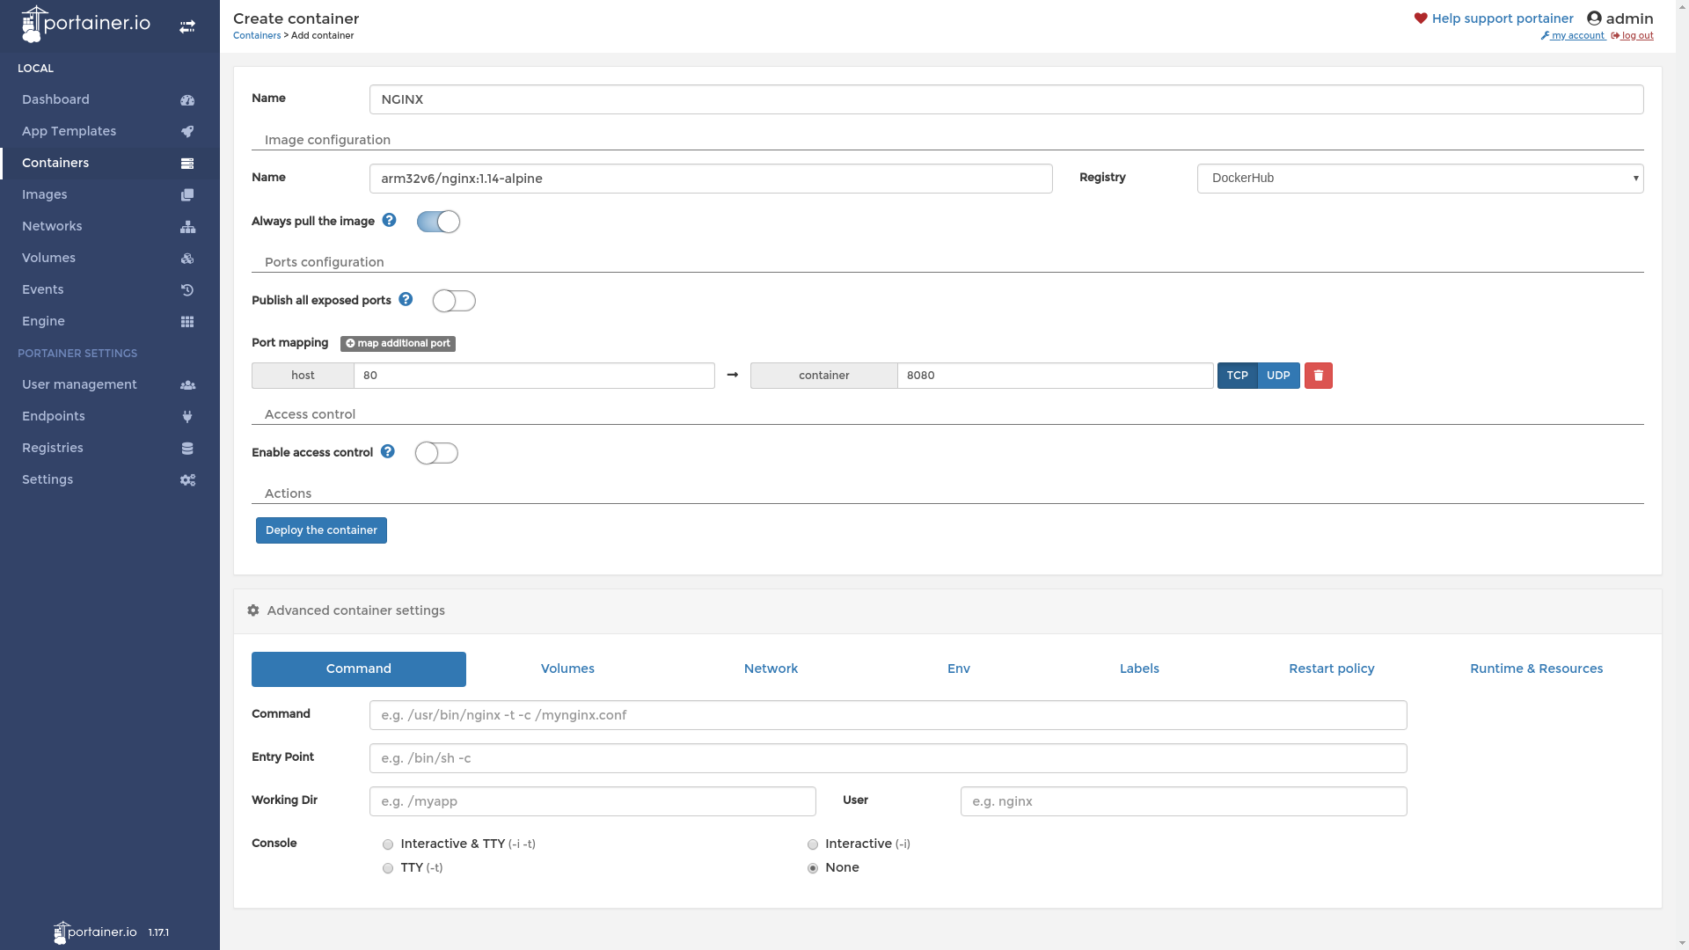Turn on Enable access control switch

click(x=436, y=453)
